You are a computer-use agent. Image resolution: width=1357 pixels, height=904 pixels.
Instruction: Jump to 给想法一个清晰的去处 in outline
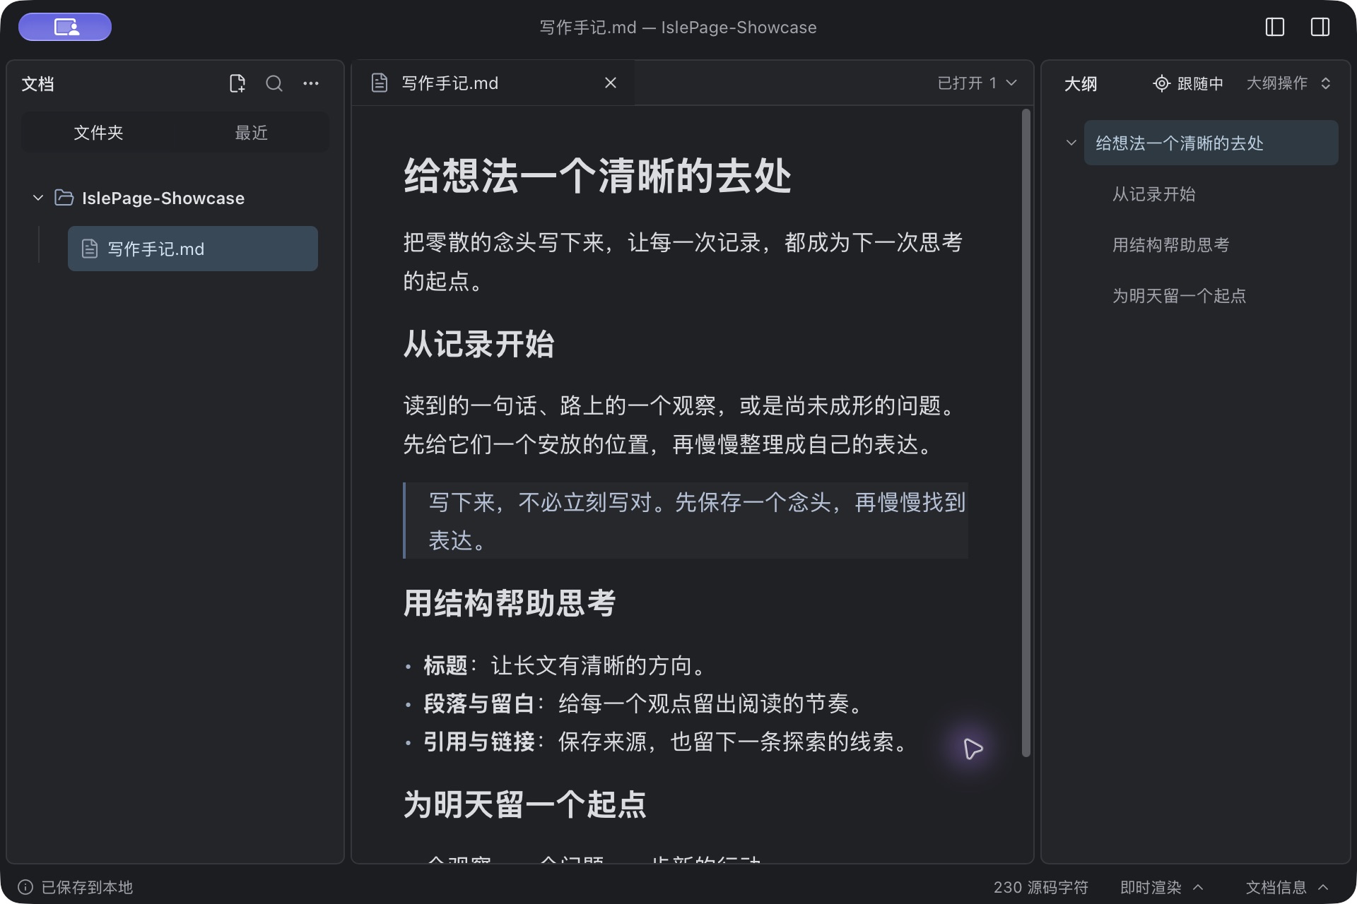point(1211,143)
